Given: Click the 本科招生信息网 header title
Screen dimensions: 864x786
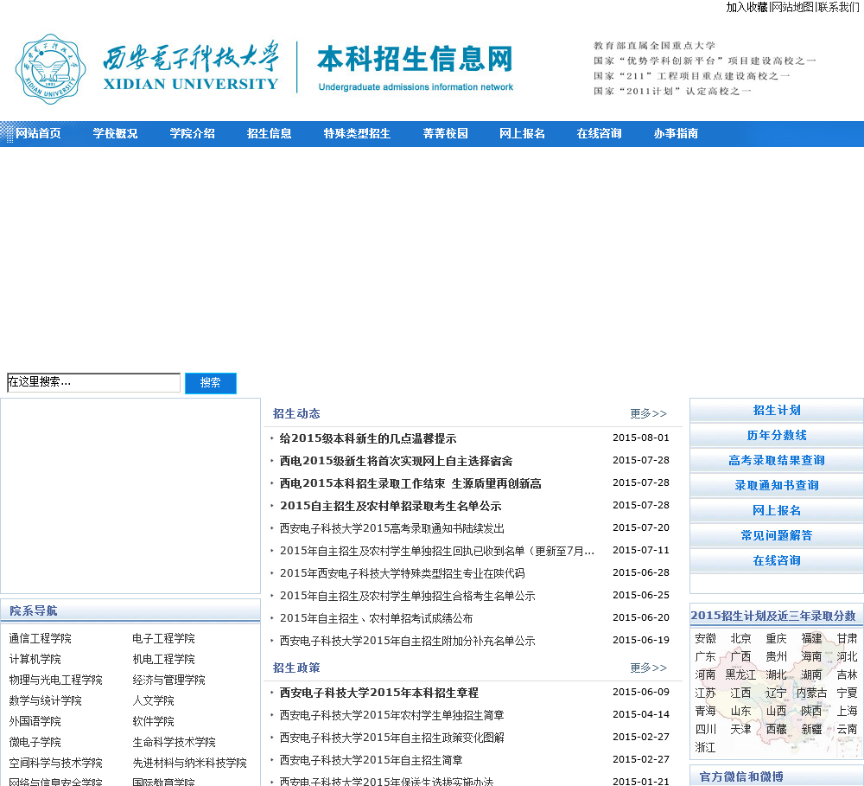Looking at the screenshot, I should coord(415,59).
